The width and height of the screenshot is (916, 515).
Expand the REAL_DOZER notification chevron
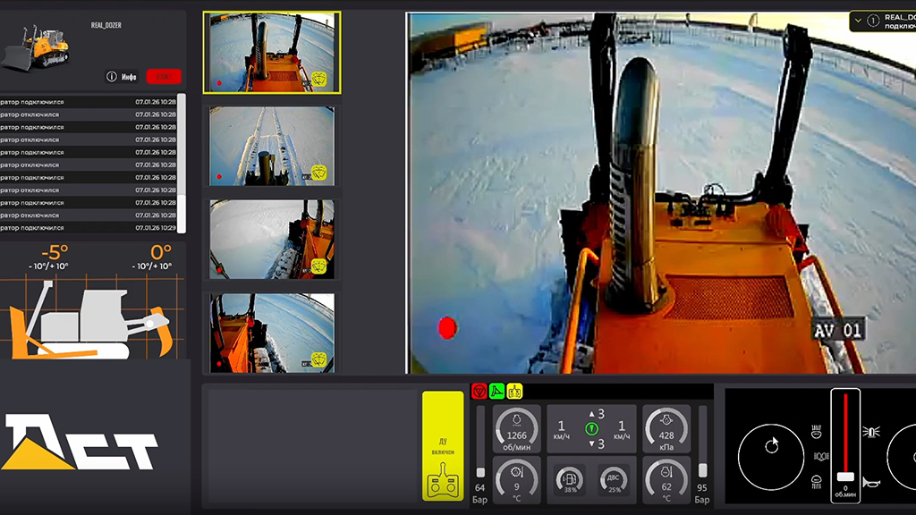859,19
